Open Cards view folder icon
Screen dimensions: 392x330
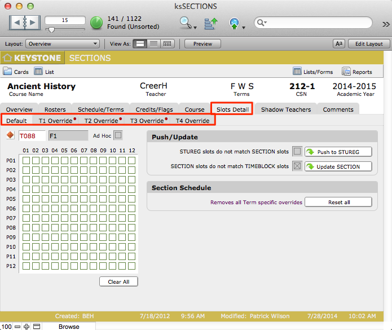7,72
